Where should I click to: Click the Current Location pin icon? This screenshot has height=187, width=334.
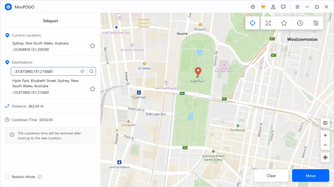coord(7,35)
